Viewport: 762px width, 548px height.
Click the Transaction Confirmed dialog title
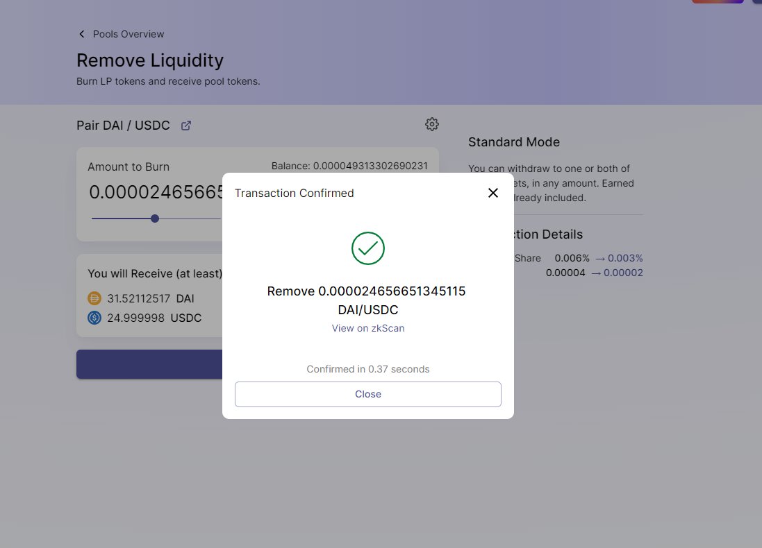294,193
